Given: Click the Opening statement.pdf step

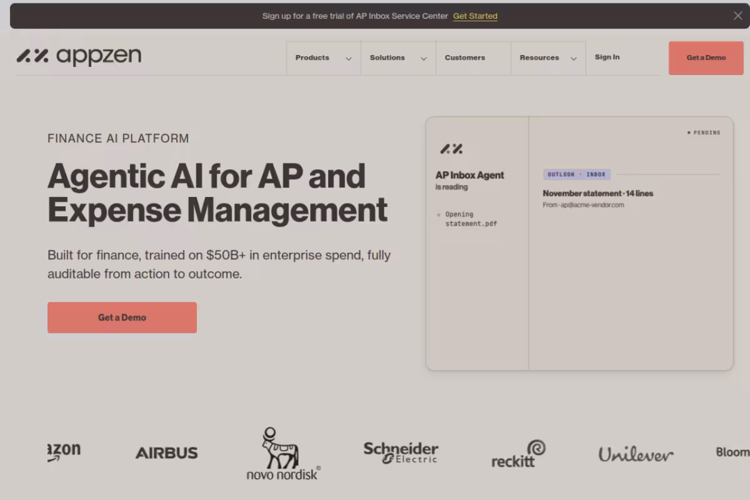Looking at the screenshot, I should pyautogui.click(x=471, y=219).
